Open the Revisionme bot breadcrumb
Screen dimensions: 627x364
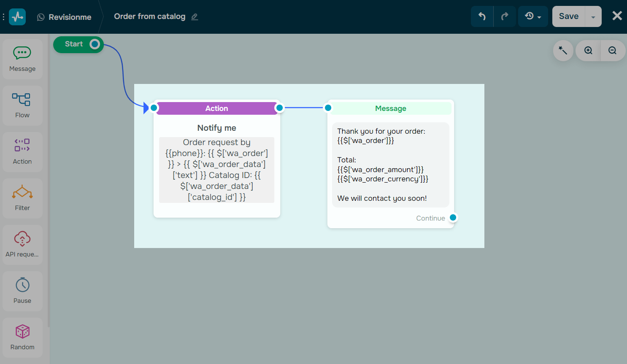[x=64, y=17]
